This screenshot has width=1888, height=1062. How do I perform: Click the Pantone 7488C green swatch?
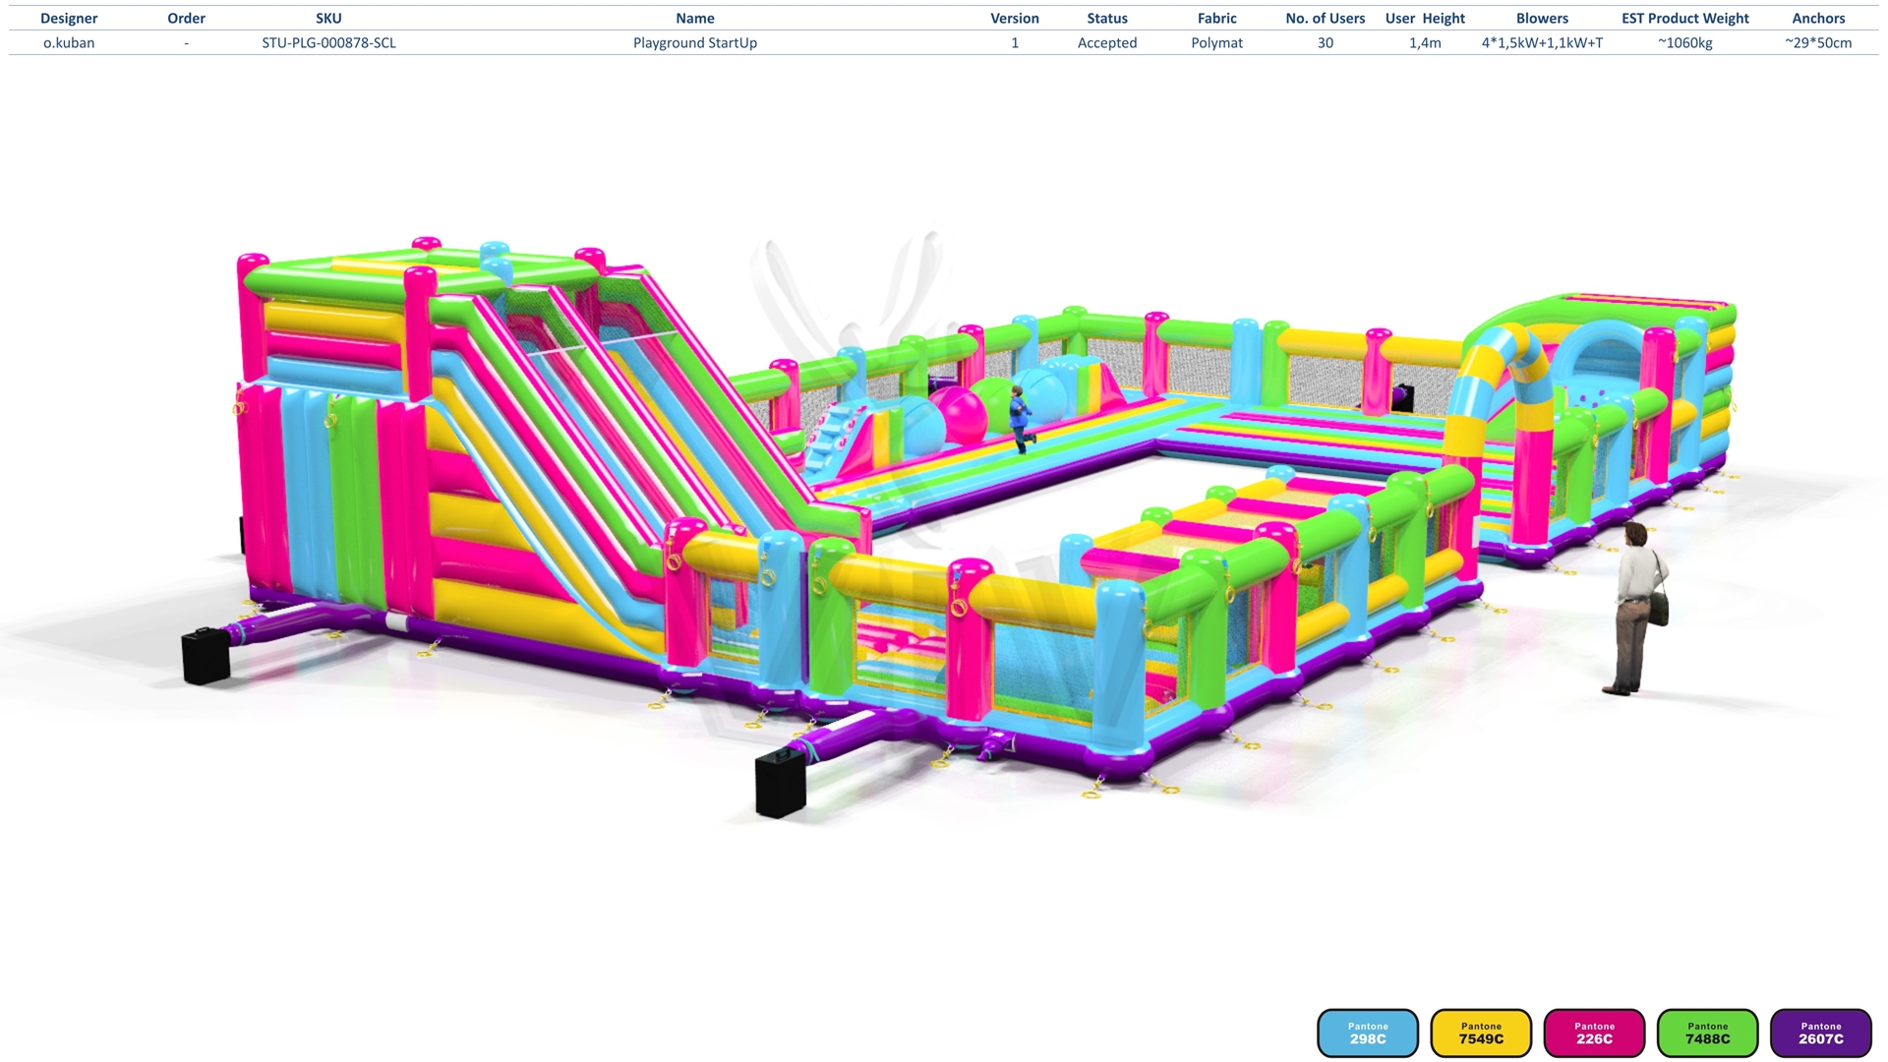1707,1033
